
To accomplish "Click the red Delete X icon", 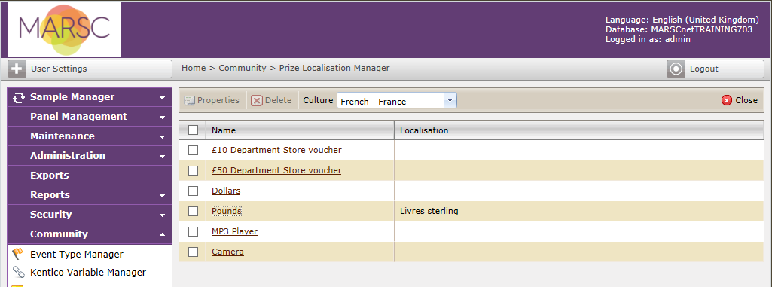I will click(x=257, y=100).
